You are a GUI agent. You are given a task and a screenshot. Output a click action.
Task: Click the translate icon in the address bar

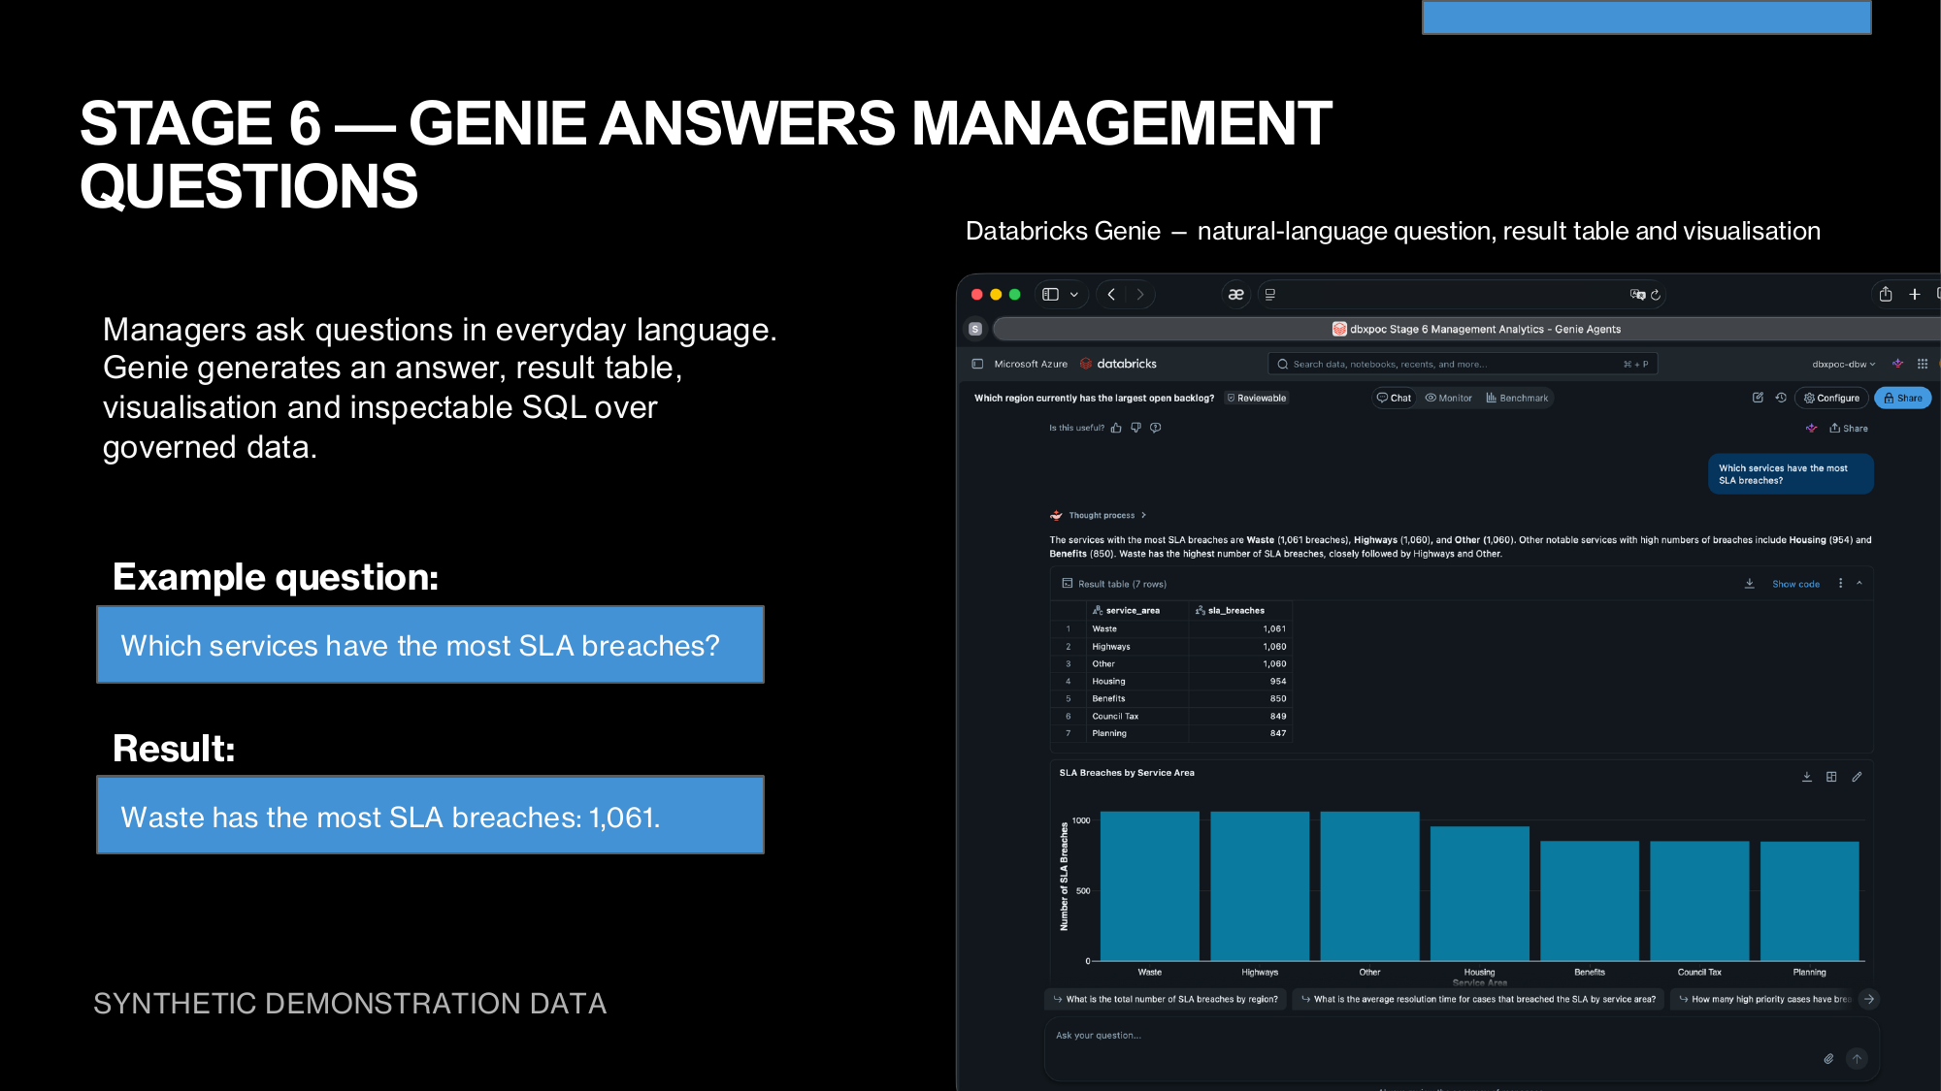[1637, 295]
